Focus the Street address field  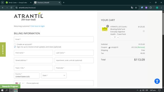[x=33, y=60]
